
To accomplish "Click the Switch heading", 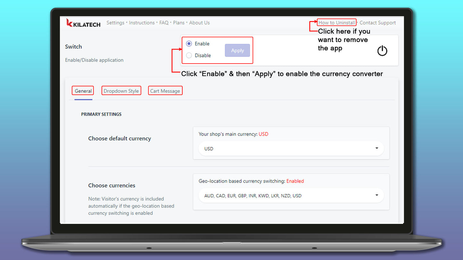I will coord(73,47).
